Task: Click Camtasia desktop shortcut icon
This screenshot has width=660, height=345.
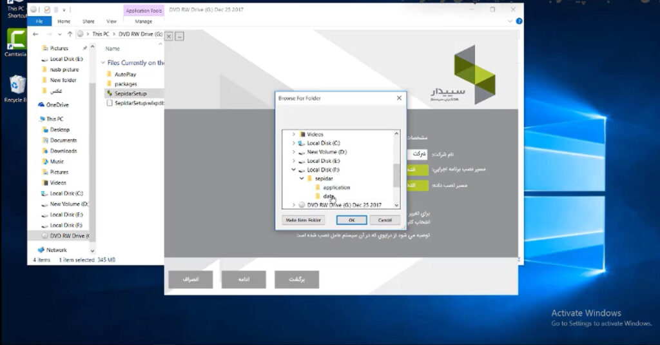Action: point(15,41)
